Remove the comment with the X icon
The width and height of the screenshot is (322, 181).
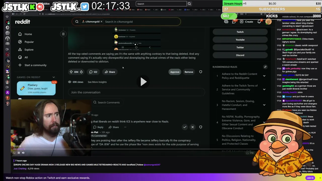[192, 127]
